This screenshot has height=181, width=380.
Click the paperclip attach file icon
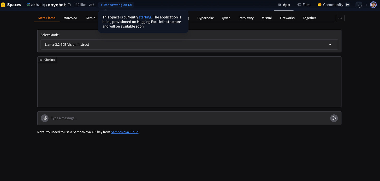coord(45,118)
